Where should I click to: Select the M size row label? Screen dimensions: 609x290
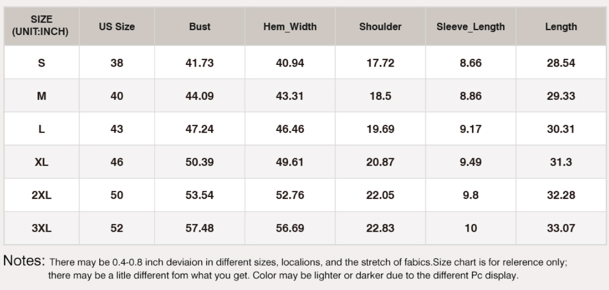pyautogui.click(x=41, y=96)
